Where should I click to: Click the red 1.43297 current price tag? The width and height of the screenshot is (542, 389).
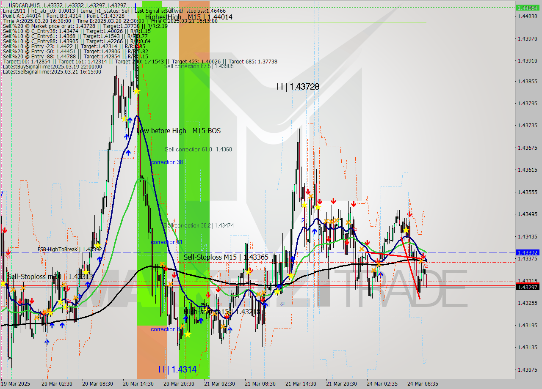click(528, 286)
